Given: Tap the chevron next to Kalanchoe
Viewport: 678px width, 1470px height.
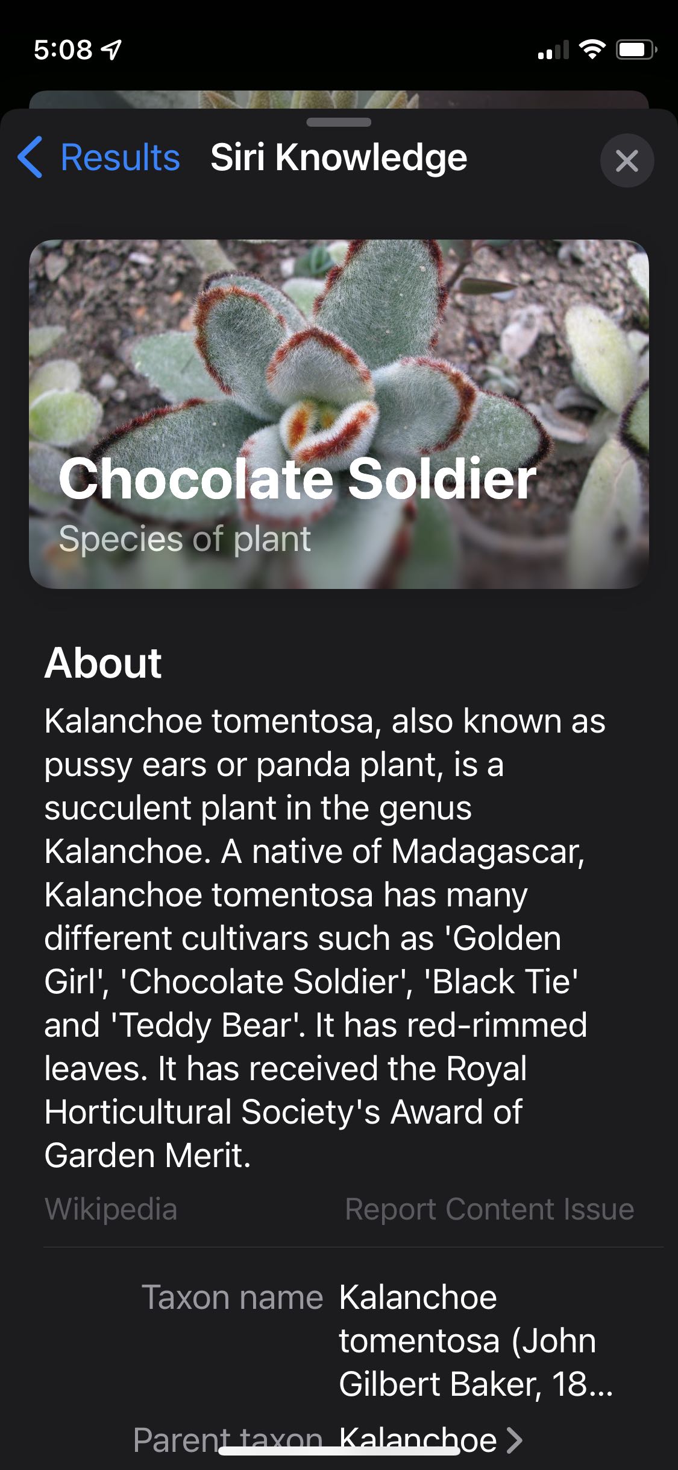Looking at the screenshot, I should [514, 1440].
